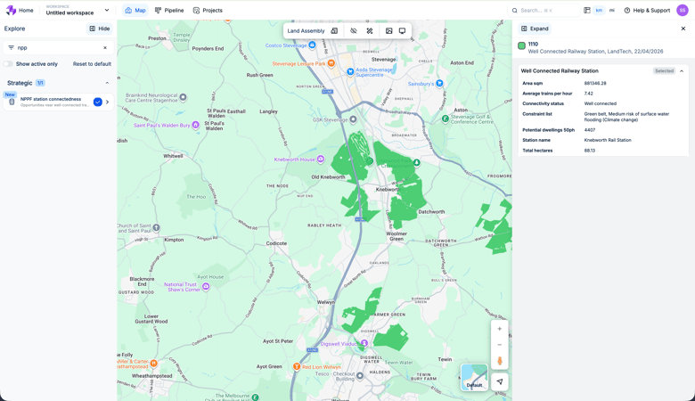Collapse the Strategic section
Screen dimensions: 695x401
click(x=107, y=83)
